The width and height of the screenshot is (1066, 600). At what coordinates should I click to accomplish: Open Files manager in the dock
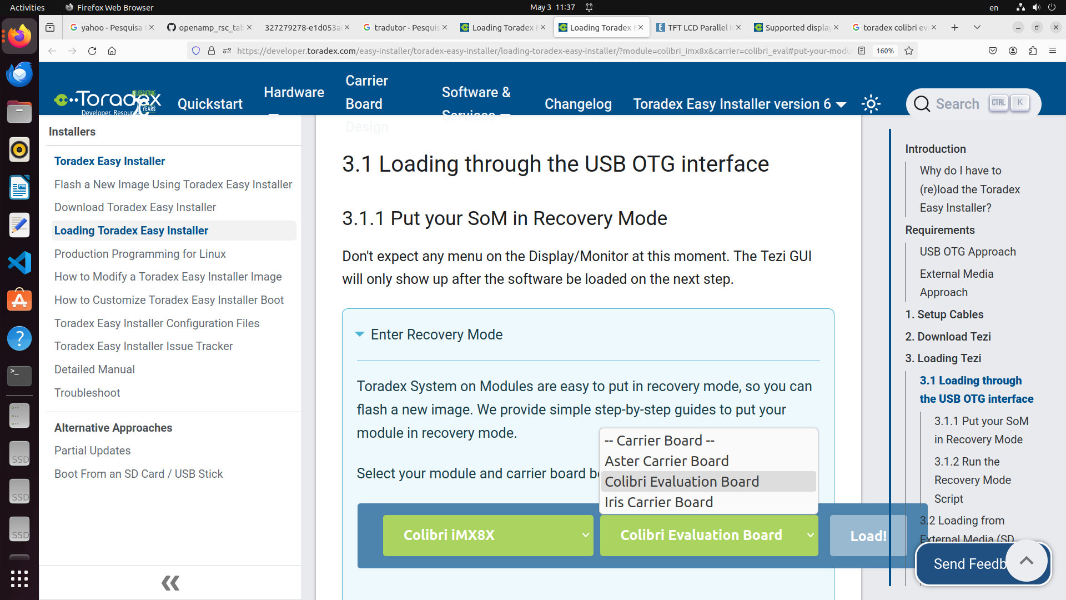pos(19,112)
